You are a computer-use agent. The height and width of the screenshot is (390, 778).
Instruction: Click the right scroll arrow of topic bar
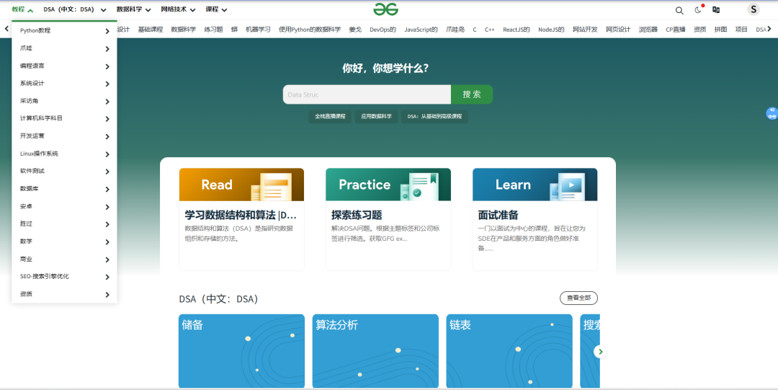point(769,29)
